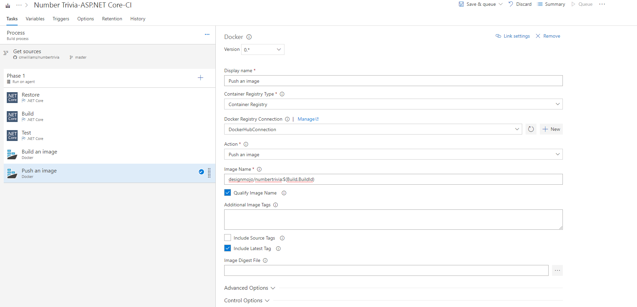
Task: Open the top-right more actions ellipsis
Action: (x=602, y=4)
